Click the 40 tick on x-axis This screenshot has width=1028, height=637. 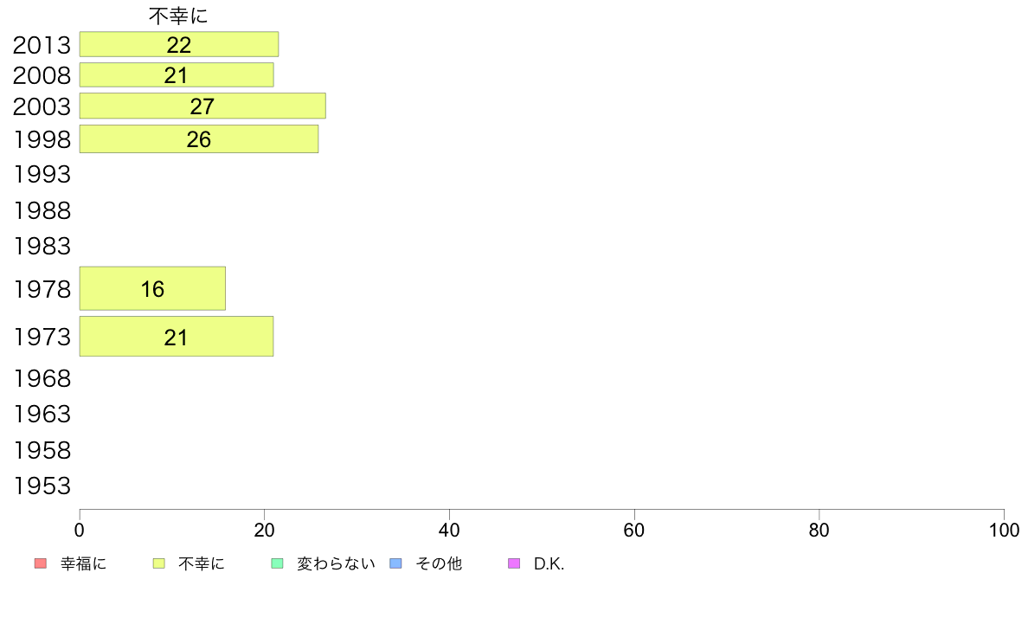click(449, 530)
